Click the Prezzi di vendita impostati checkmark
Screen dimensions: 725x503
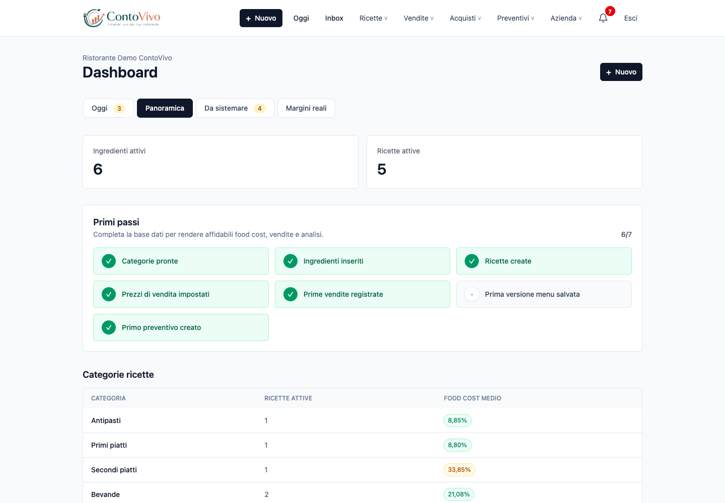click(x=109, y=294)
